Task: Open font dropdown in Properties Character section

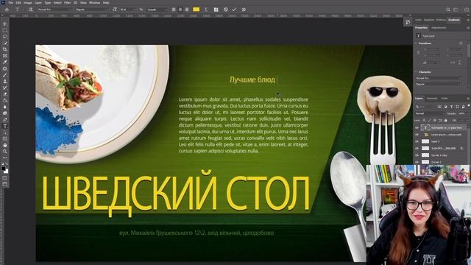Action: pos(439,78)
